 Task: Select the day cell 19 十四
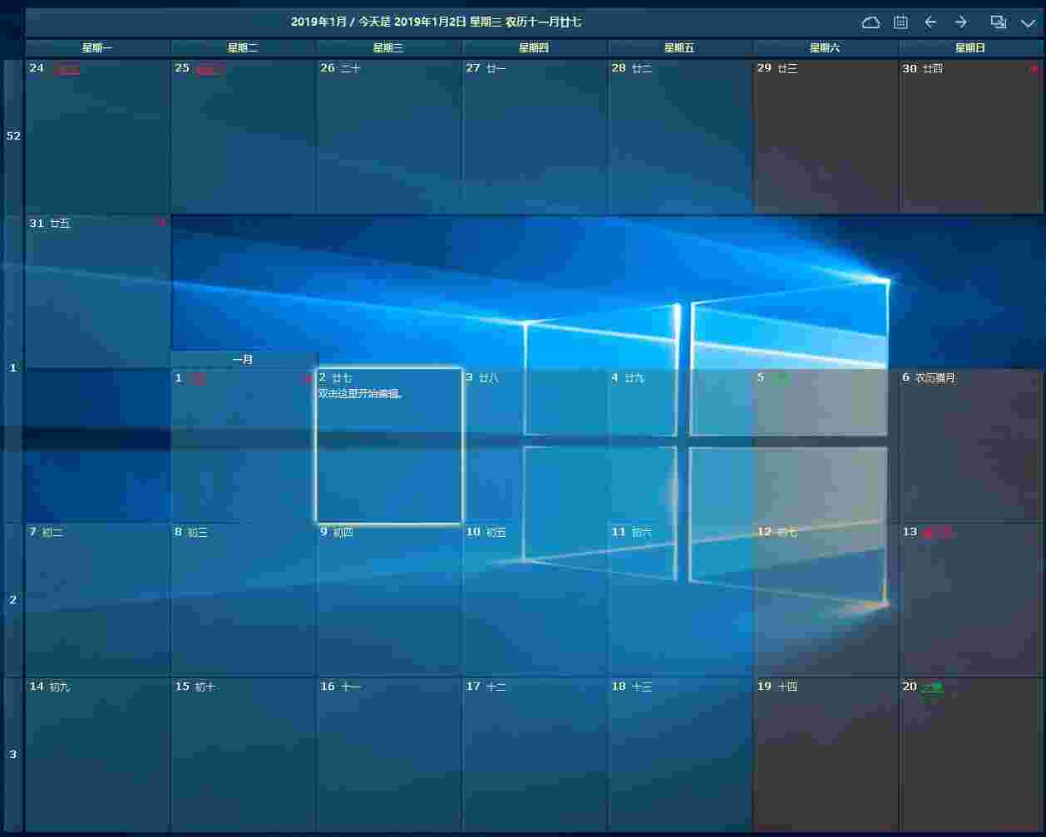tap(825, 755)
